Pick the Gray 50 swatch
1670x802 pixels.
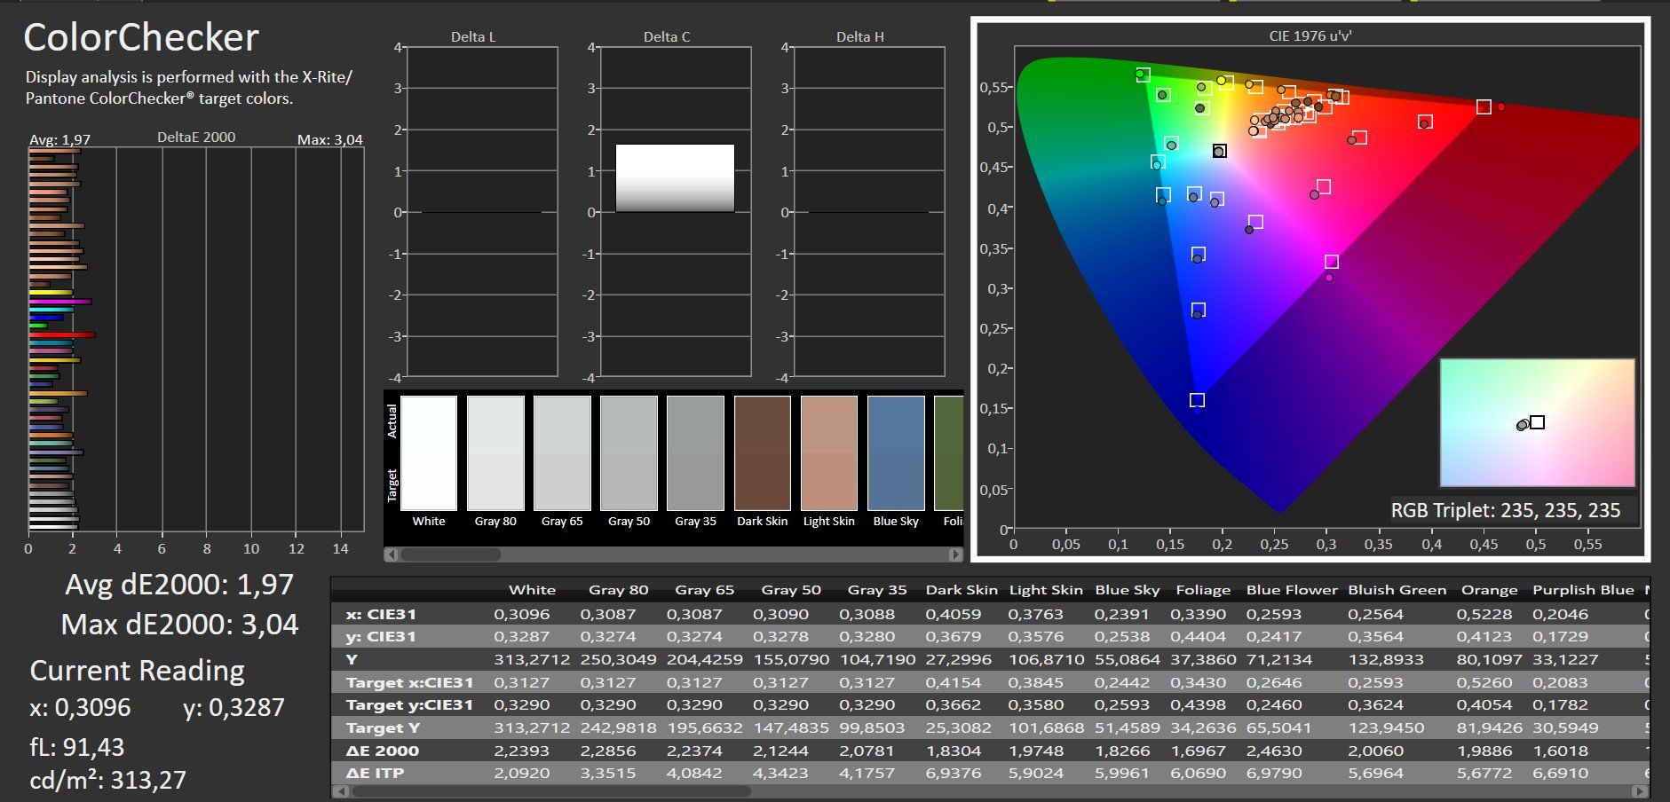(x=629, y=453)
